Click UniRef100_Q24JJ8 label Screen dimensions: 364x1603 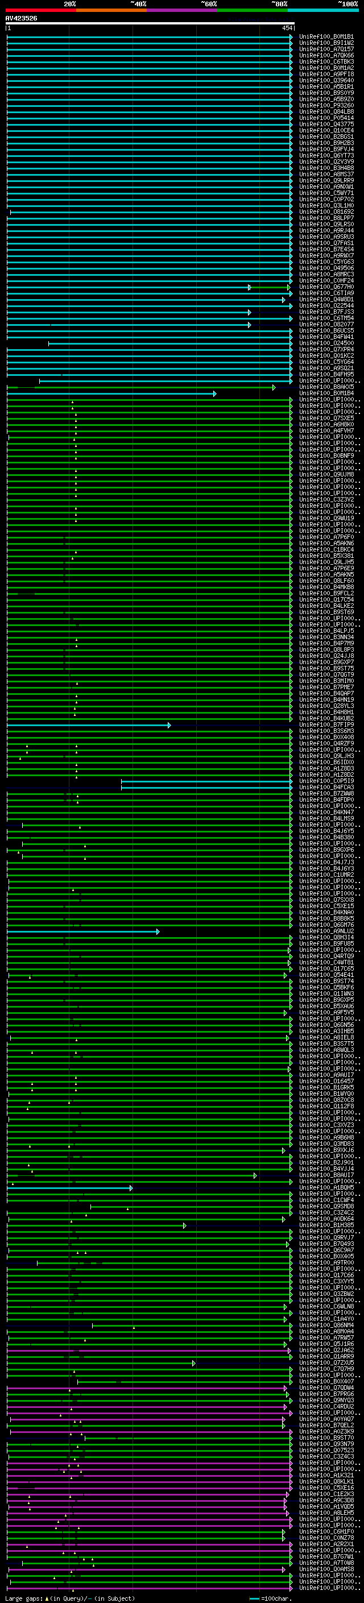326,656
